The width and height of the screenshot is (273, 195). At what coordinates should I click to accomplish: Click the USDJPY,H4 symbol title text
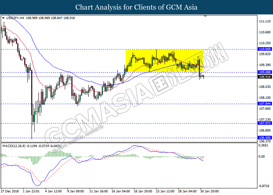pos(15,18)
